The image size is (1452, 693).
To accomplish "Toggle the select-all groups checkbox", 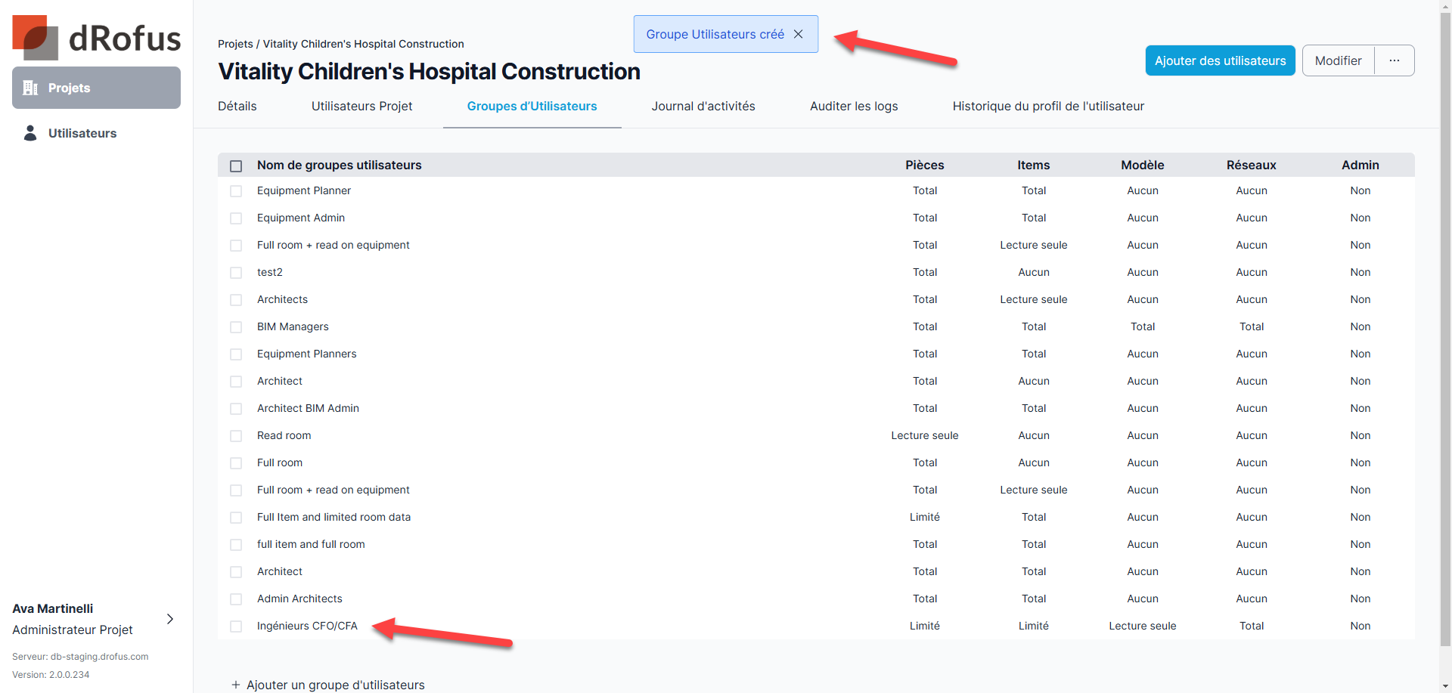I will pos(236,166).
